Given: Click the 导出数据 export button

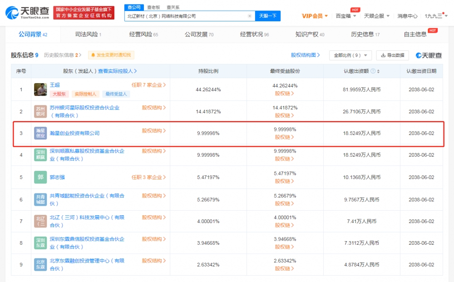Looking at the screenshot, I should pyautogui.click(x=392, y=55).
